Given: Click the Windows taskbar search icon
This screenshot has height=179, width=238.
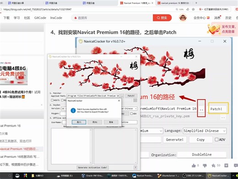Looking at the screenshot, I should (x=10, y=176).
